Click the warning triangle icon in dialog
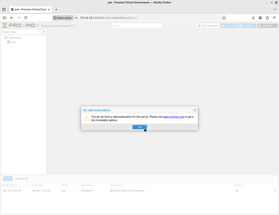 pyautogui.click(x=86, y=118)
